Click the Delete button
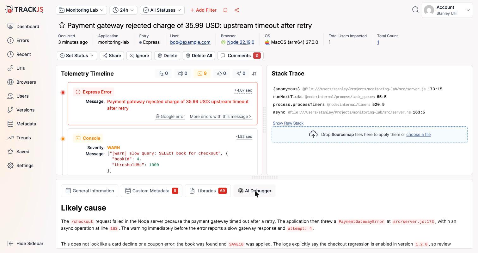This screenshot has height=253, width=478. [167, 56]
